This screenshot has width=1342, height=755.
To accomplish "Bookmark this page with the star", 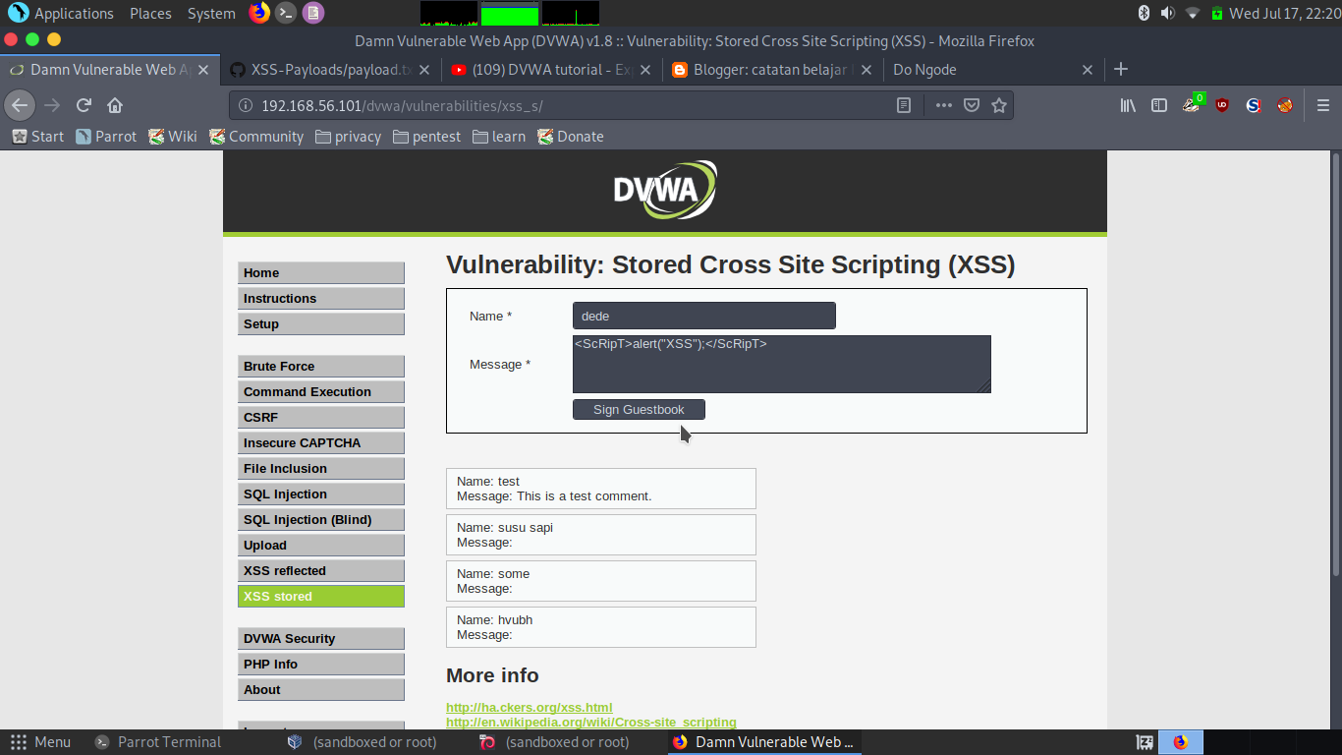I will point(999,105).
